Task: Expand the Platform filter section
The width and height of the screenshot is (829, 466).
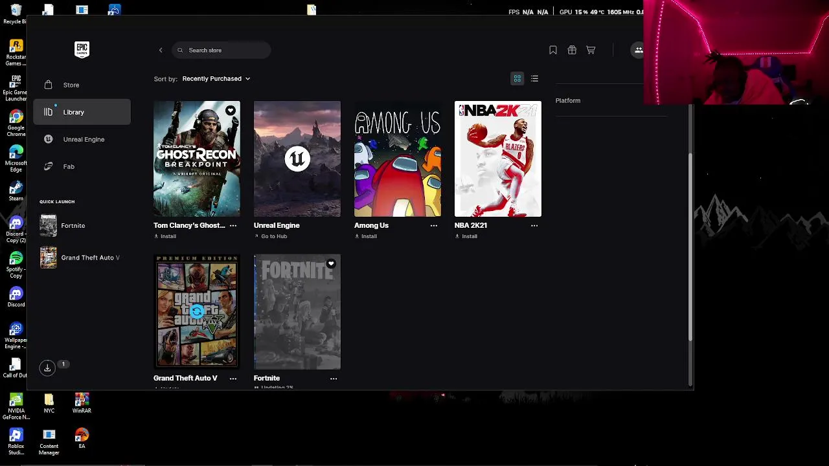Action: (x=610, y=101)
